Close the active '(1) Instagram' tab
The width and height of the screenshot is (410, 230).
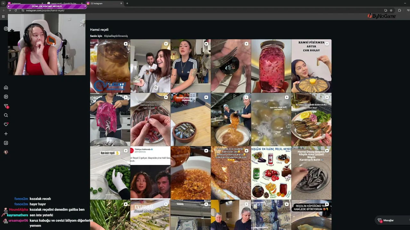click(x=121, y=4)
